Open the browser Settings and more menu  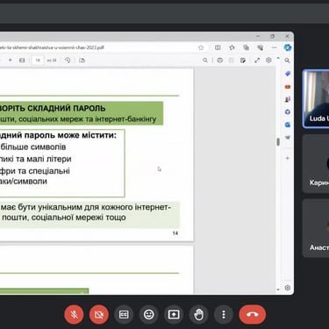275,47
